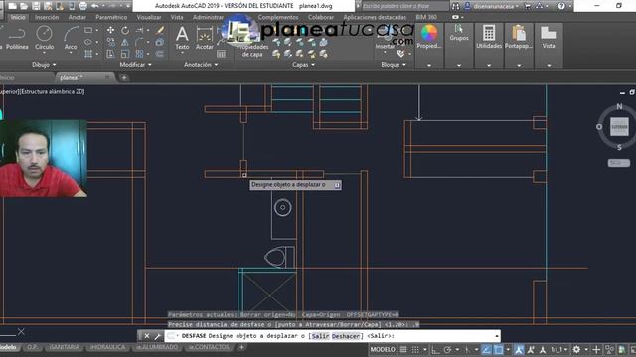
Task: Choose the Ellipse draw tool
Action: click(88, 42)
